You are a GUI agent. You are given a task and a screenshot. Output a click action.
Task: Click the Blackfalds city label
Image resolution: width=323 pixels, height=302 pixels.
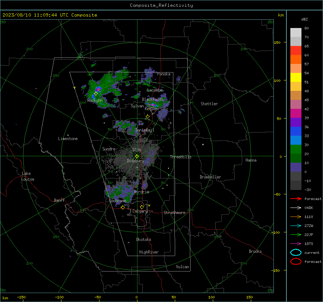click(153, 99)
